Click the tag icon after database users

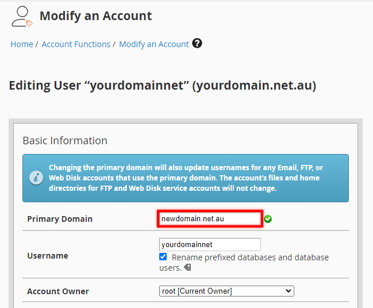pos(187,268)
